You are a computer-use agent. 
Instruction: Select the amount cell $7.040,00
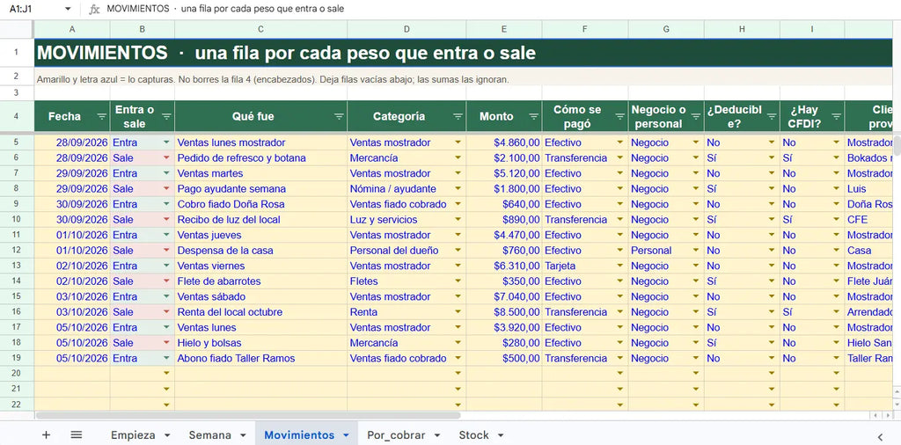[x=504, y=297]
